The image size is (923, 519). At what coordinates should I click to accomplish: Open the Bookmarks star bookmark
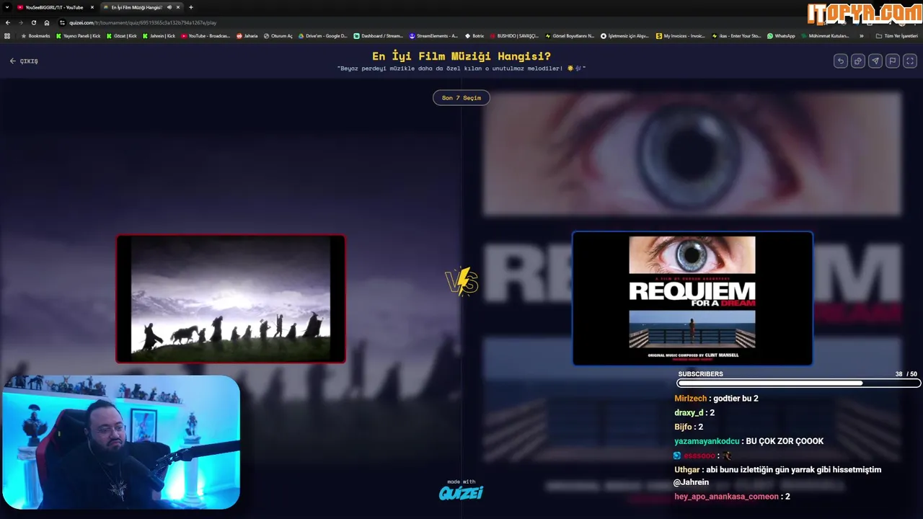click(x=36, y=35)
